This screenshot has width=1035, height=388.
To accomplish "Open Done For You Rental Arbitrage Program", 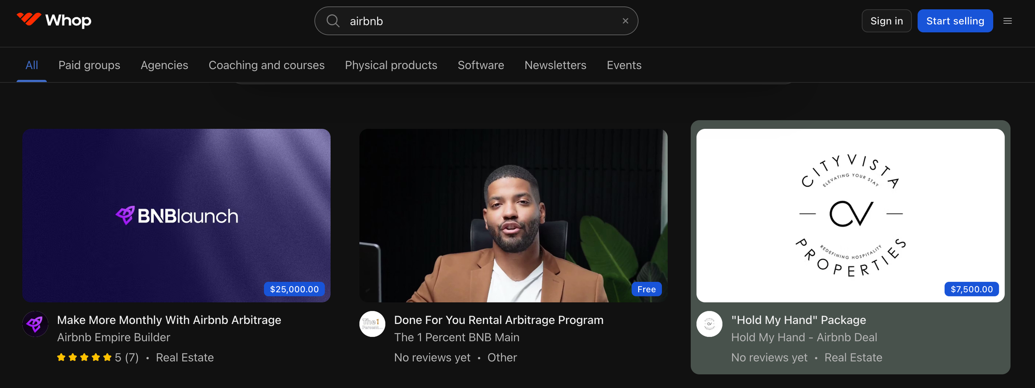I will point(499,320).
